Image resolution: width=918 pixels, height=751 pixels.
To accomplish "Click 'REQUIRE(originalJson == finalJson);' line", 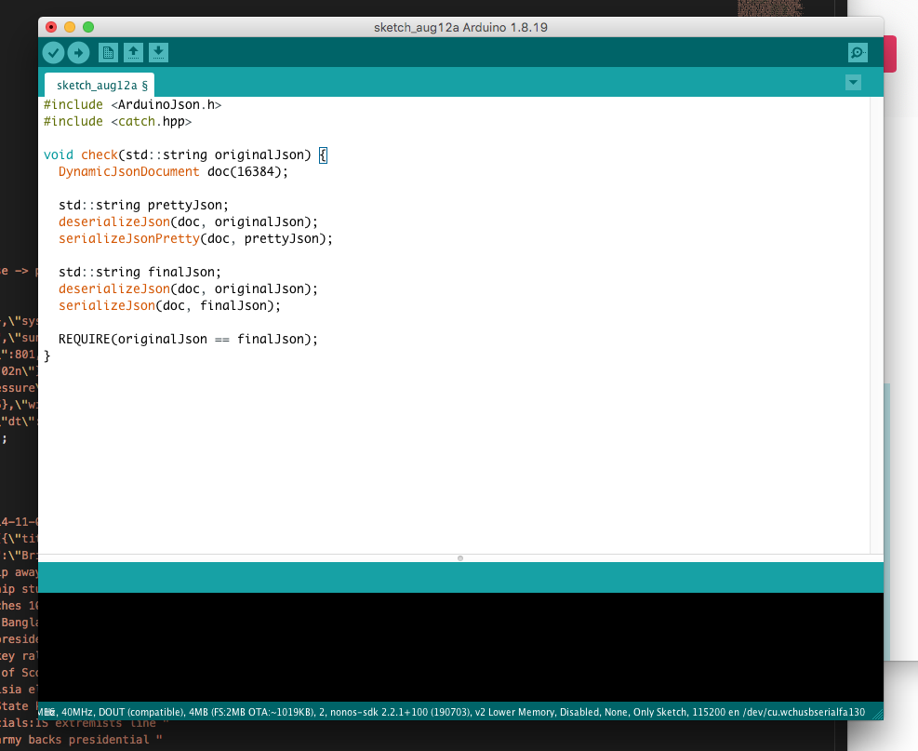I will point(188,339).
